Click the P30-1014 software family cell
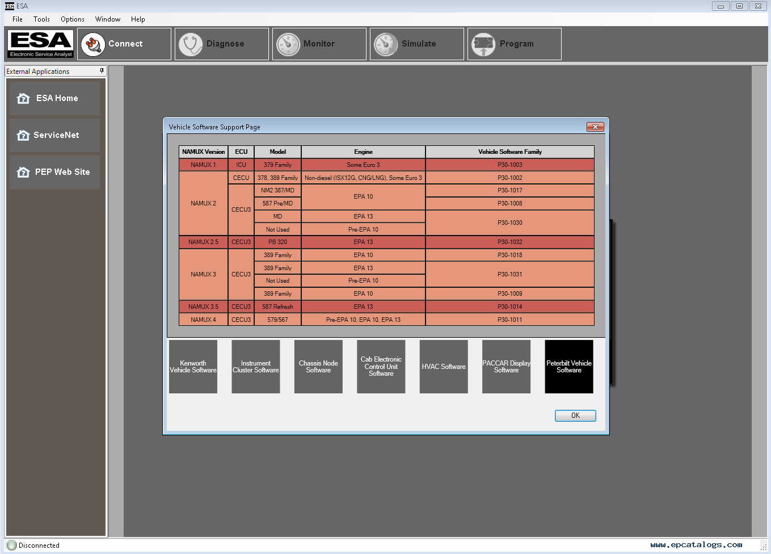Screen dimensions: 771x554 pyautogui.click(x=510, y=307)
